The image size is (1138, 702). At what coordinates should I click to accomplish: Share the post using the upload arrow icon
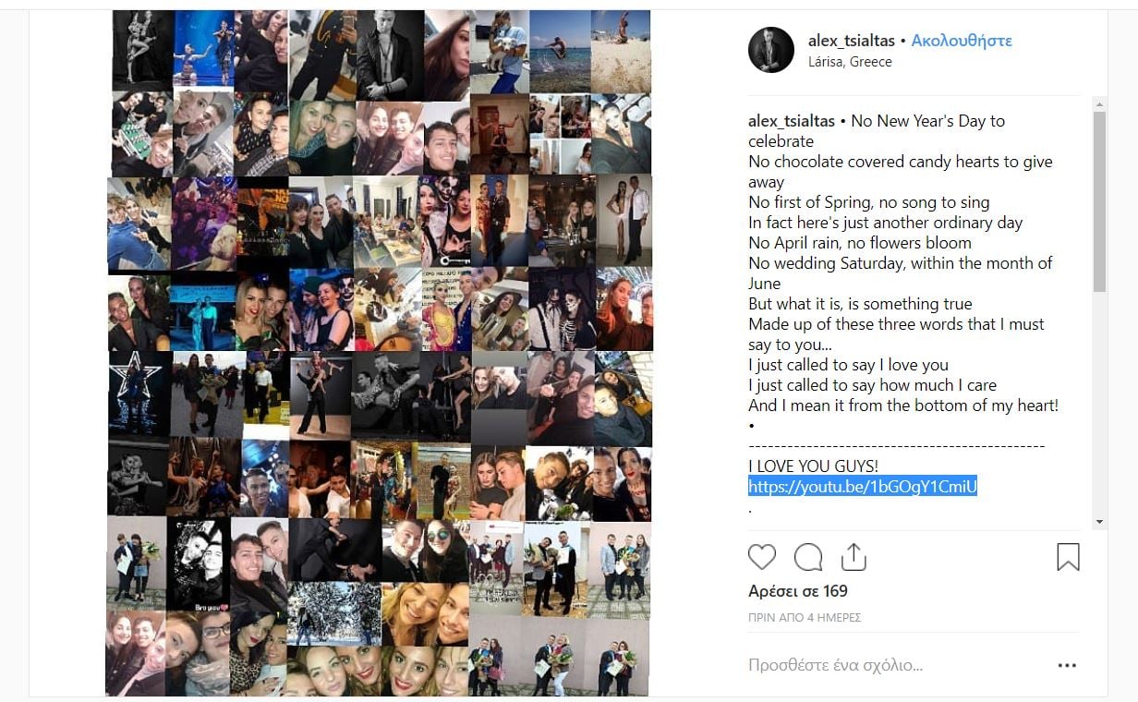[x=853, y=557]
